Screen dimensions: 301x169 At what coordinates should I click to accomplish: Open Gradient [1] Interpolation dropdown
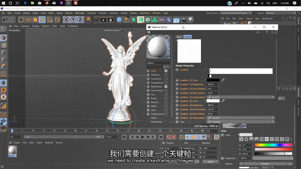(240, 97)
